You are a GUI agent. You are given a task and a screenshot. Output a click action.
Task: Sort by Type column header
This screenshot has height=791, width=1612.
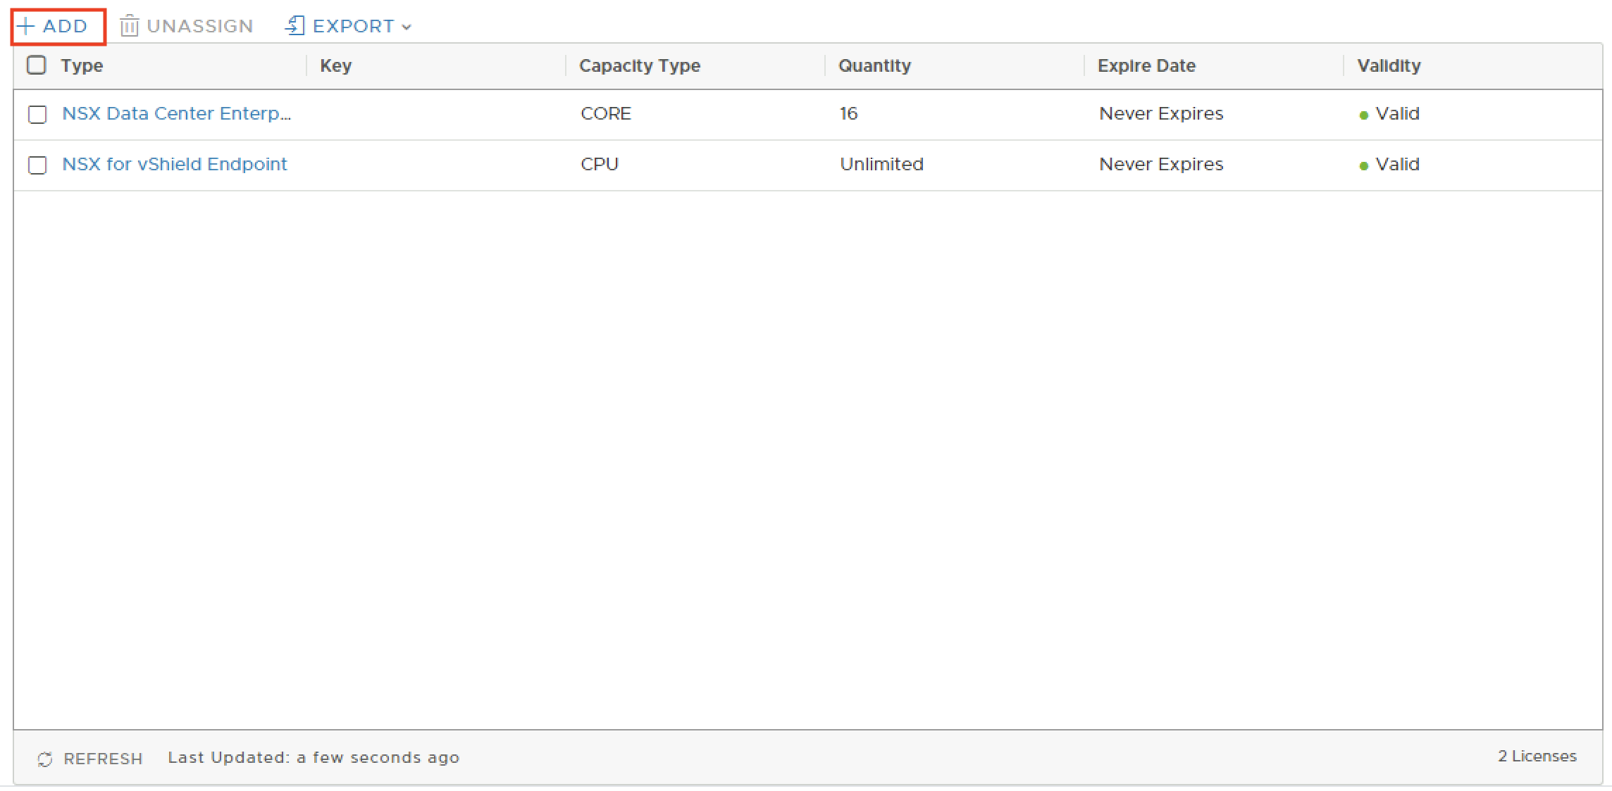82,66
